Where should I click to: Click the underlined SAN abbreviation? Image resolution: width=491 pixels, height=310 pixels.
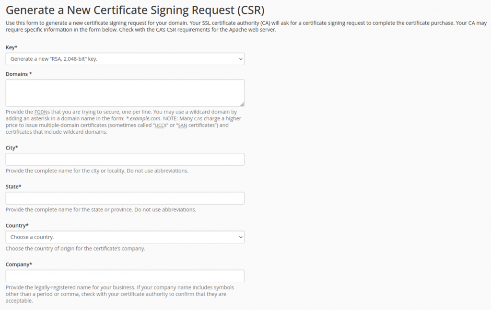182,126
